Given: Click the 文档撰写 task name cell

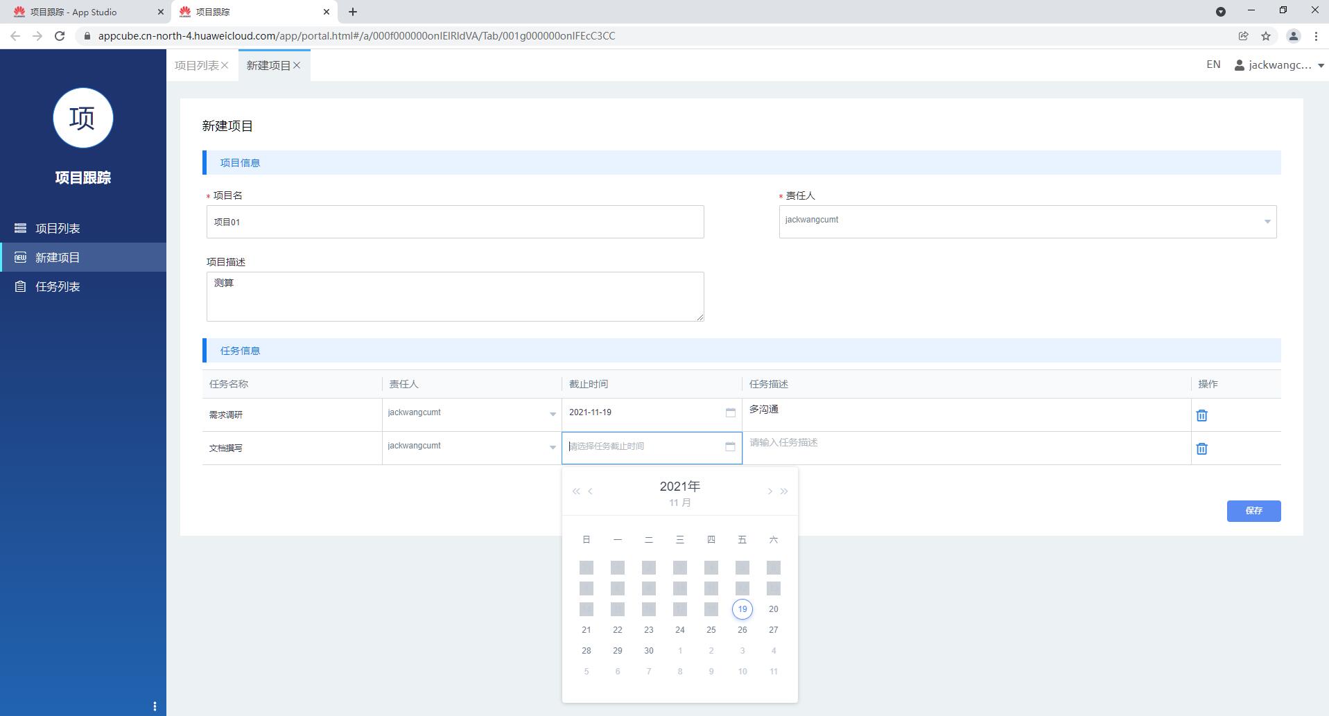Looking at the screenshot, I should pyautogui.click(x=292, y=448).
